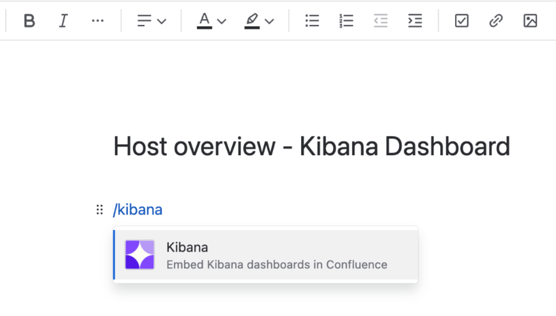
Task: Open text alignment menu icon
Action: click(144, 21)
